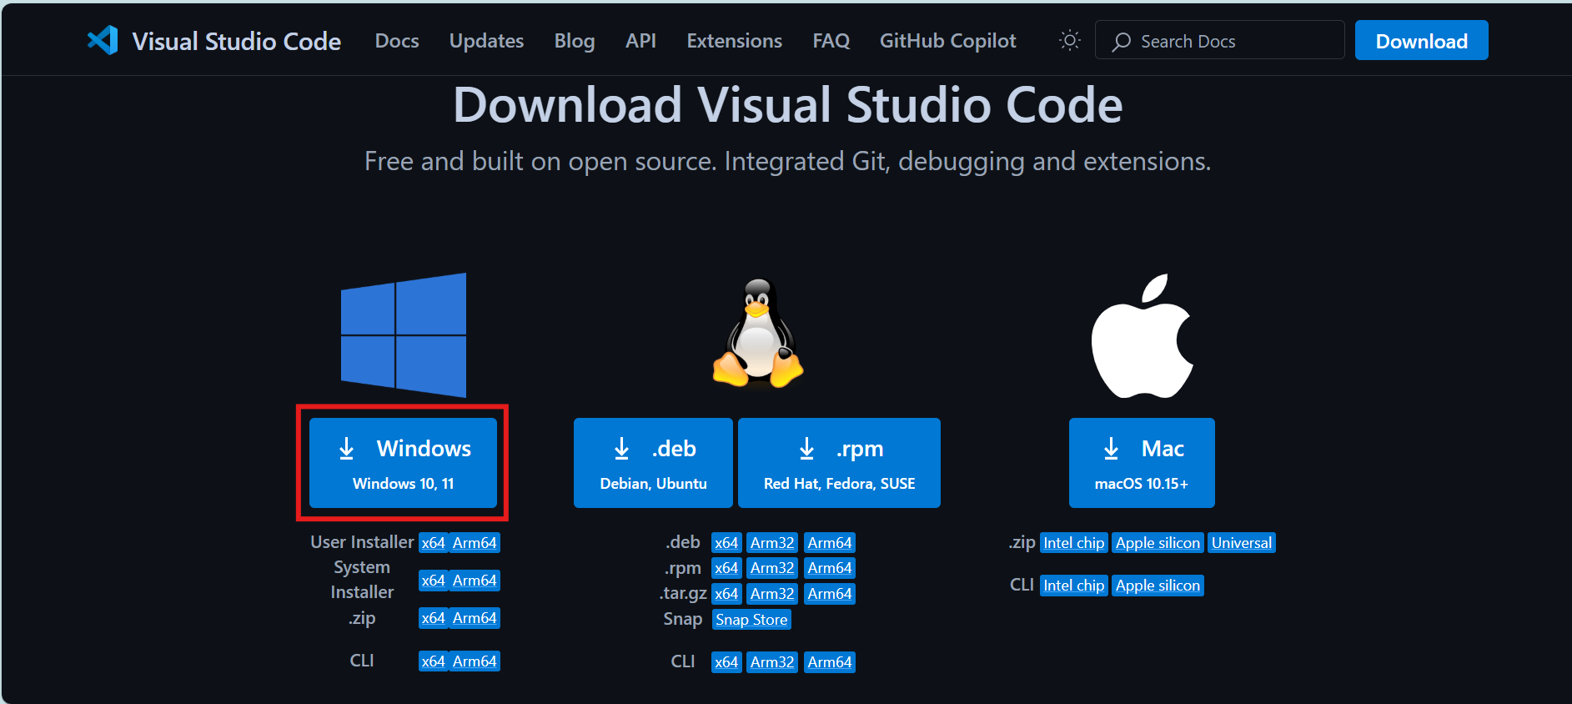Click Arm32 link in .tar.gz row
The height and width of the screenshot is (704, 1572).
click(772, 594)
